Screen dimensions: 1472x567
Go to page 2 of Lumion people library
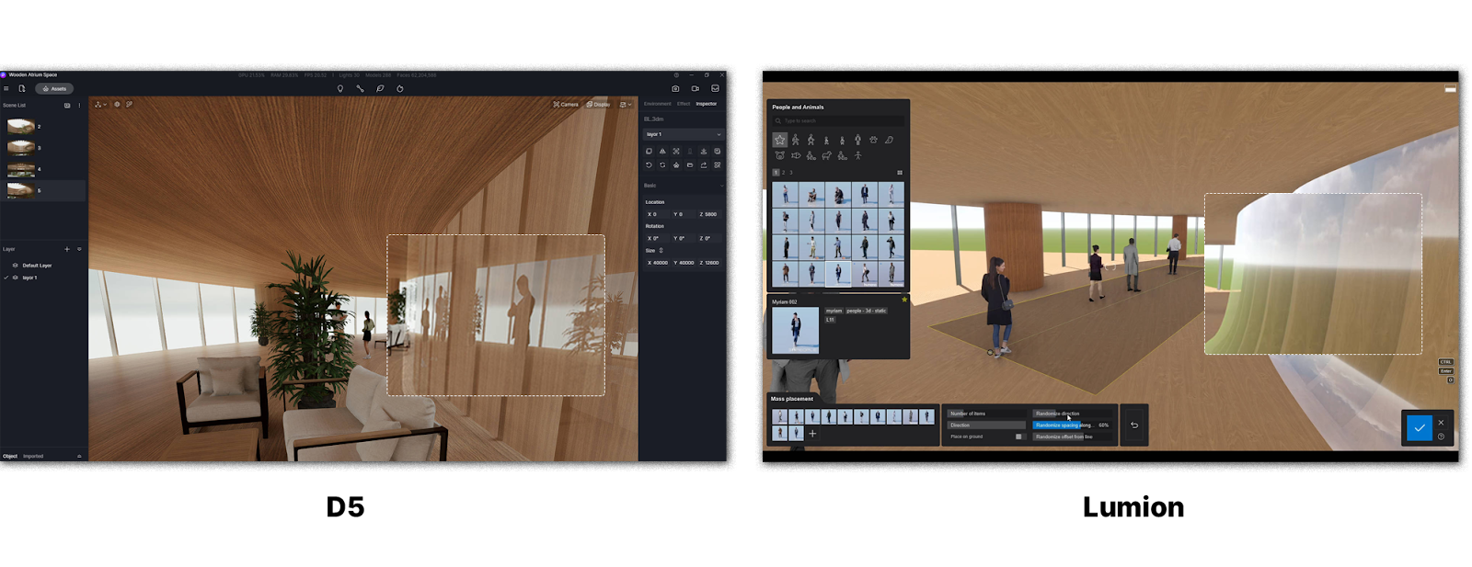[x=784, y=172]
